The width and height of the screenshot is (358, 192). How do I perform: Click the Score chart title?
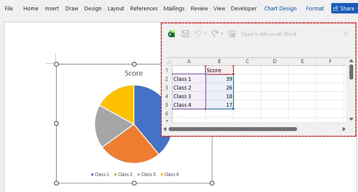[x=134, y=73]
